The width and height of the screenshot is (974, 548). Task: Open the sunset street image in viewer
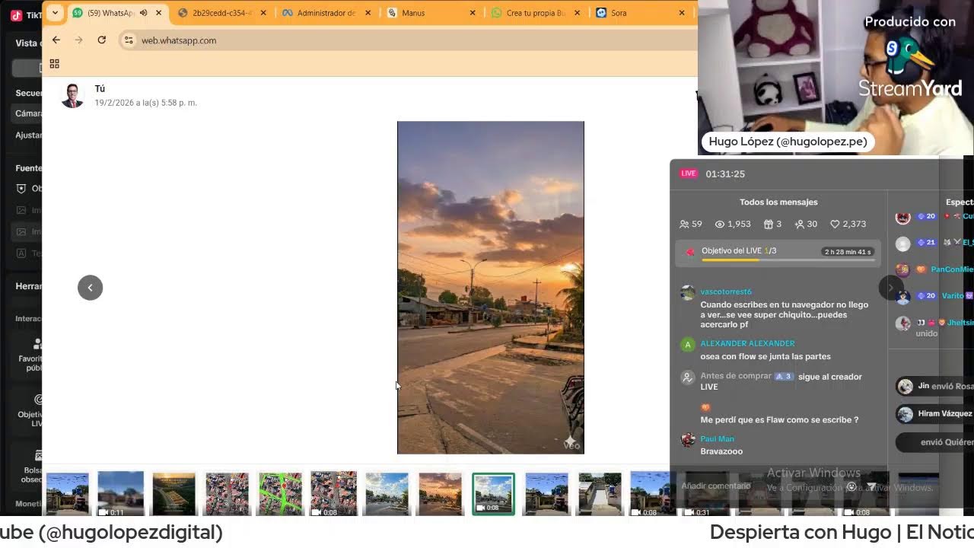pos(491,288)
